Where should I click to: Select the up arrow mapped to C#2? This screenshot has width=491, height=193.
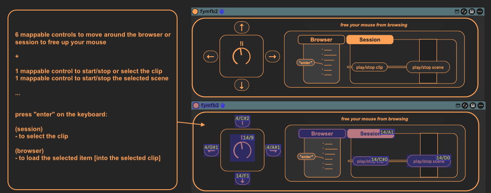click(x=242, y=122)
